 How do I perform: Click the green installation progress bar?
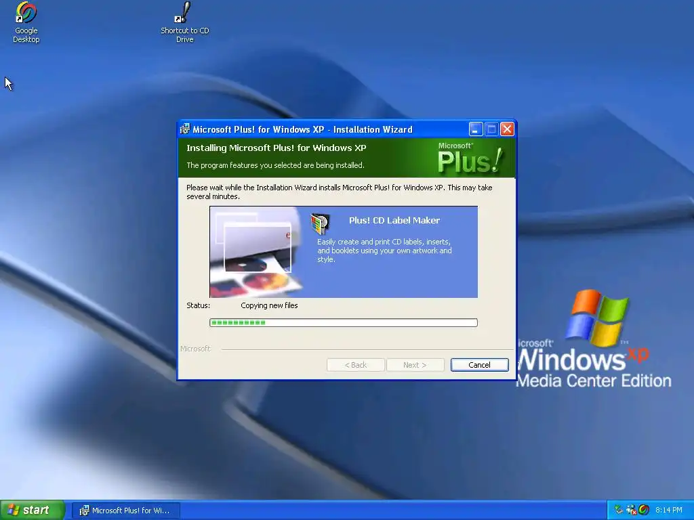pos(344,323)
